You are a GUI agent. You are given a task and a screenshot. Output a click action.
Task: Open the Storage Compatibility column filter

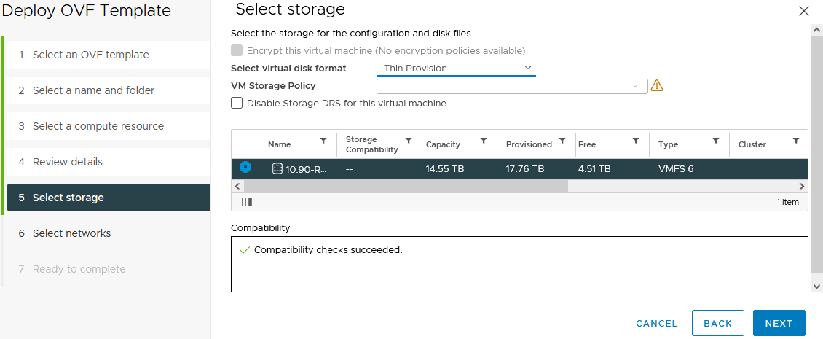click(x=409, y=141)
